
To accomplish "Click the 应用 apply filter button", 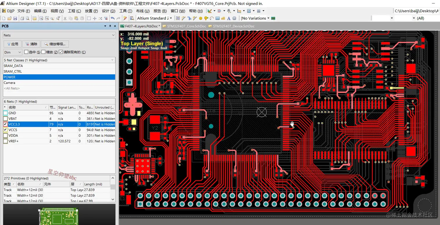I will coord(13,44).
